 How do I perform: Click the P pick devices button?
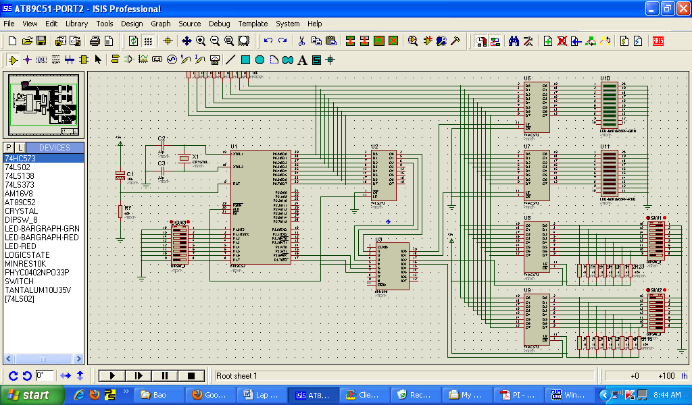pyautogui.click(x=9, y=148)
